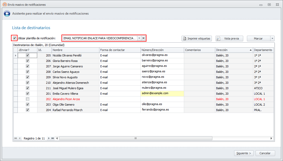The image size is (283, 161).
Task: Click the ¿Enviar? column header
Action: click(27, 50)
